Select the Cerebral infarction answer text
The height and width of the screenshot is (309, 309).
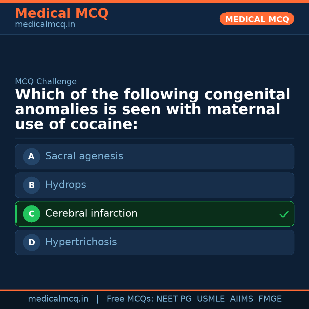(91, 213)
